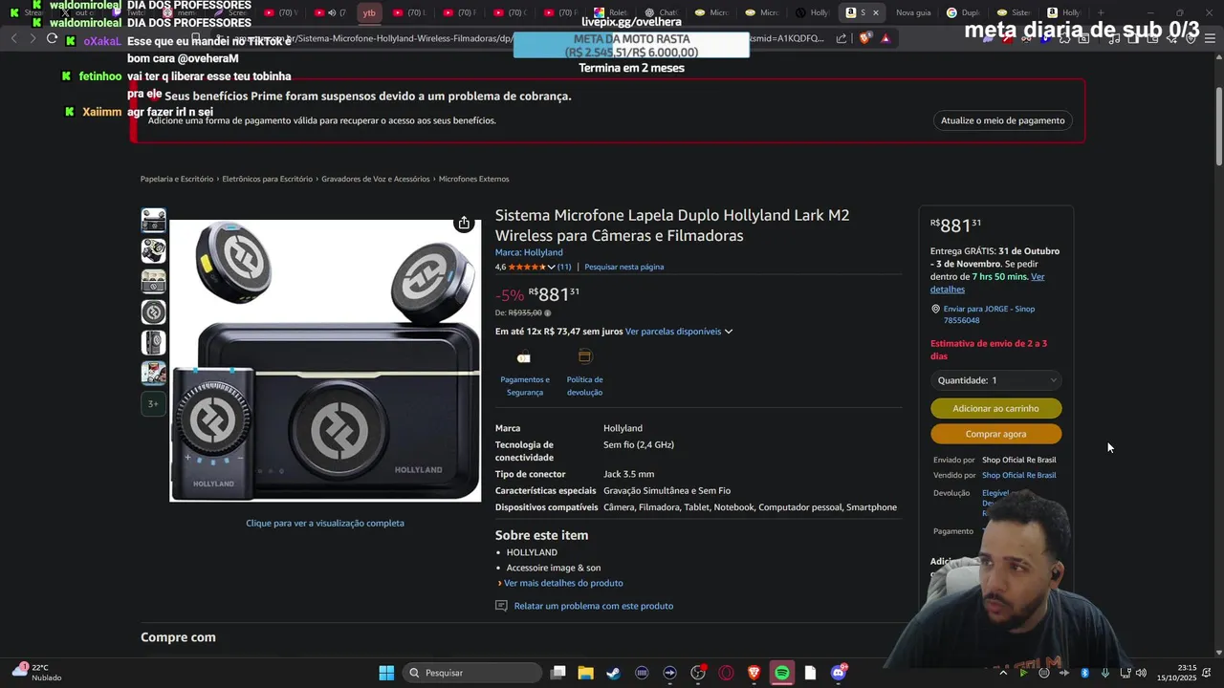Open 'Gravadores de Voz e Acessórios' breadcrumb
1224x688 pixels.
tap(376, 179)
